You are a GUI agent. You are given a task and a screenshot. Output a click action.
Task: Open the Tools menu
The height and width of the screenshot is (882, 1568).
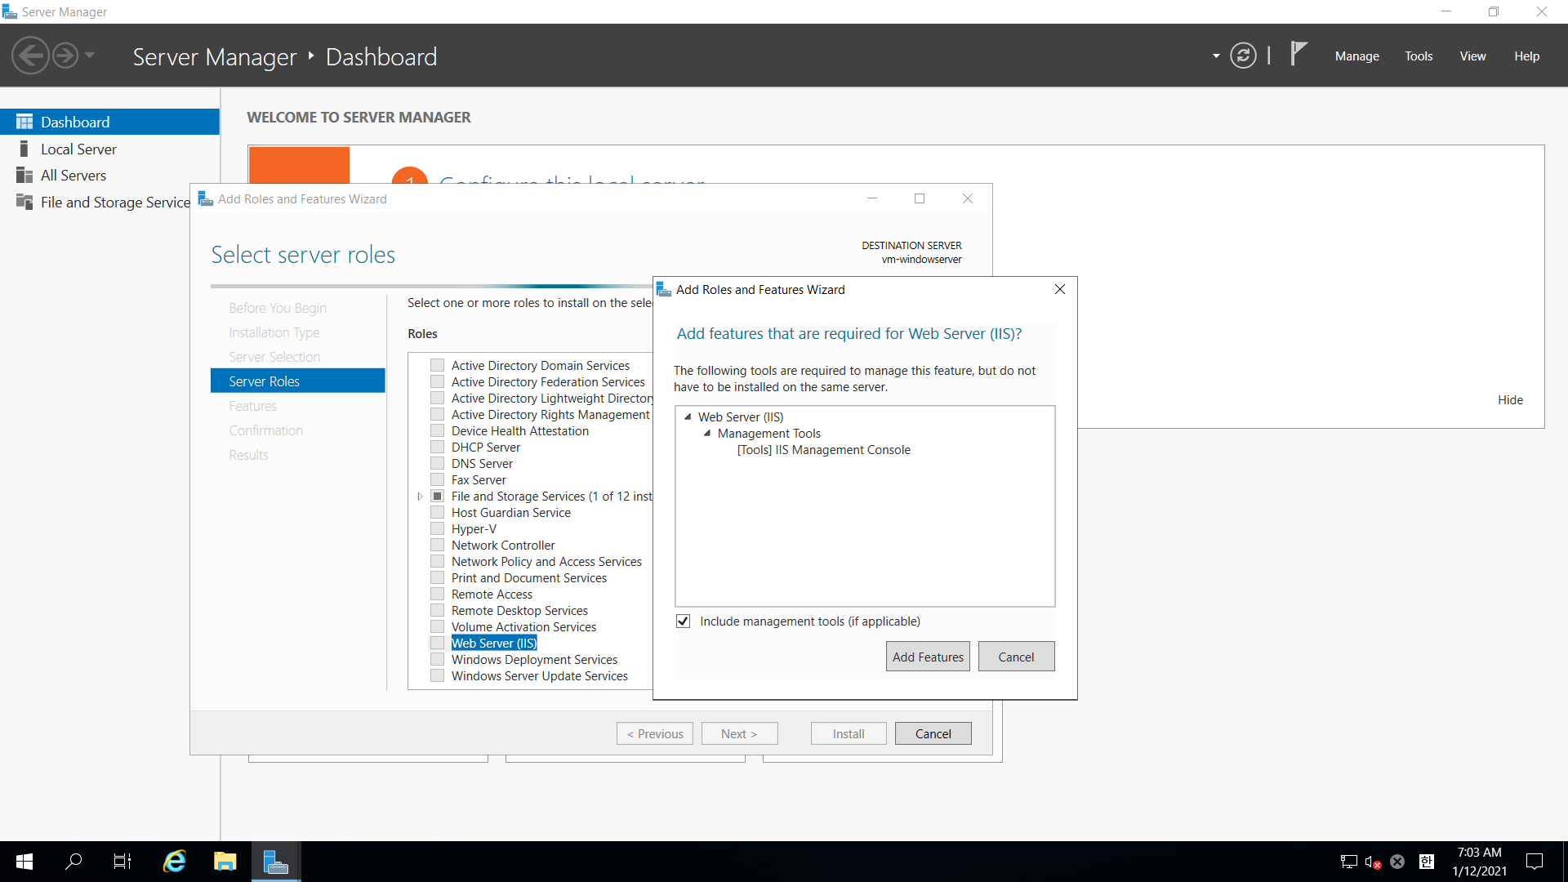1419,56
